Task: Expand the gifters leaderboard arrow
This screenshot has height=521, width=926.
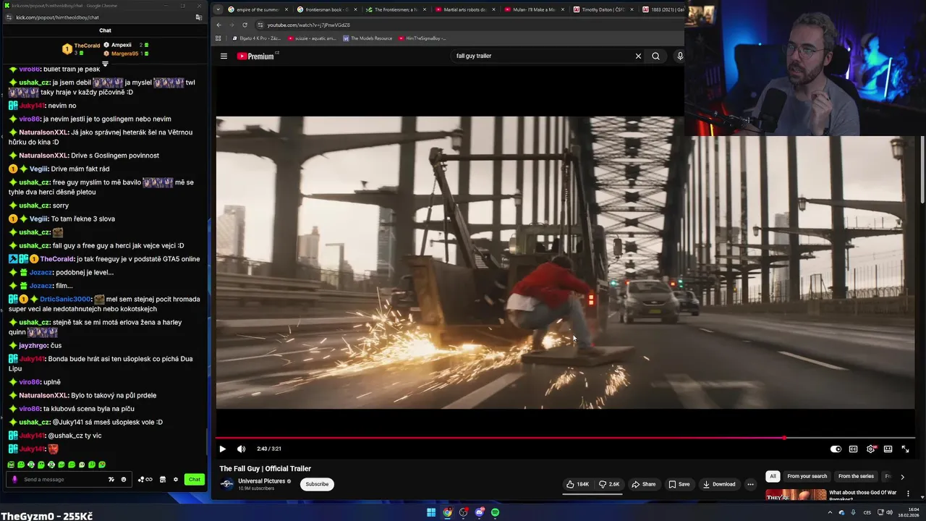Action: pyautogui.click(x=105, y=64)
